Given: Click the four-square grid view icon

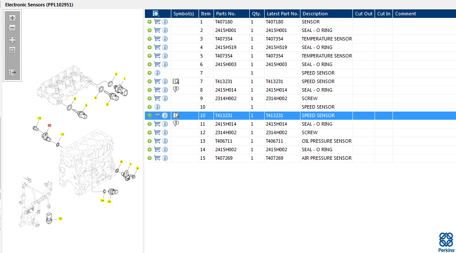Looking at the screenshot, I should tap(12, 40).
